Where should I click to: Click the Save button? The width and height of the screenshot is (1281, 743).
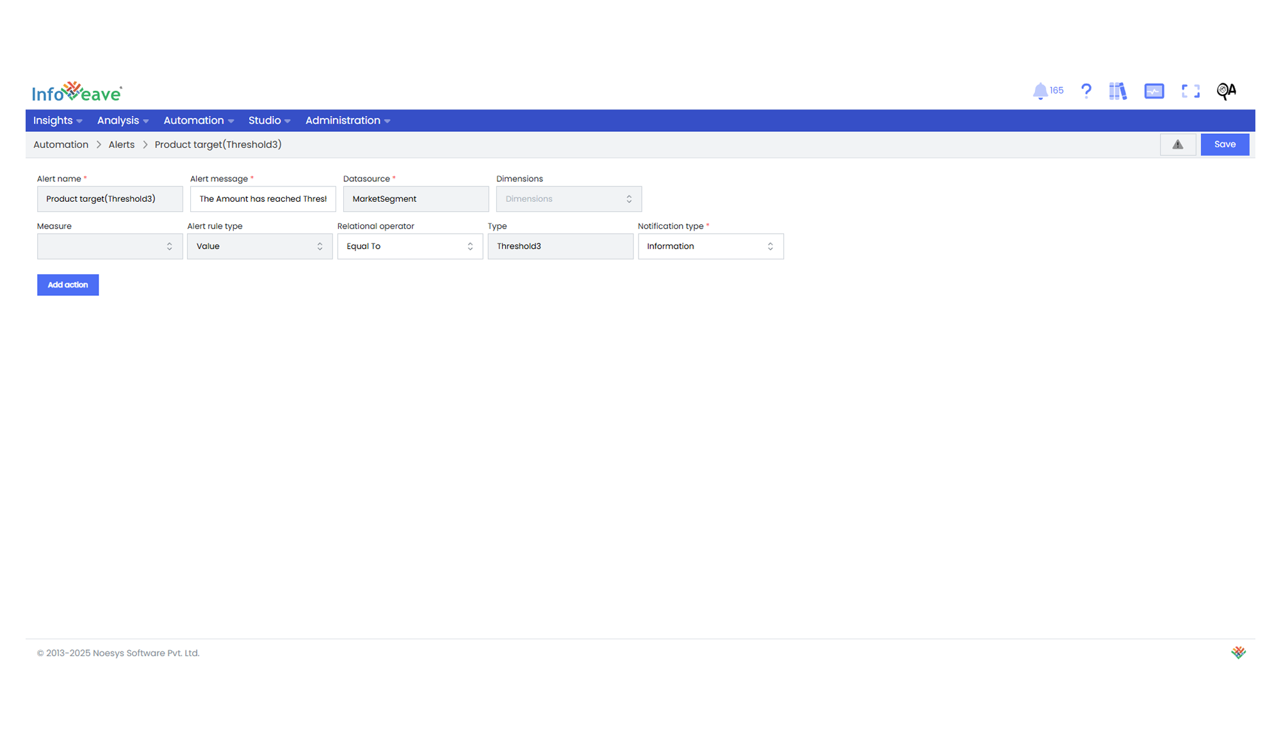coord(1225,145)
